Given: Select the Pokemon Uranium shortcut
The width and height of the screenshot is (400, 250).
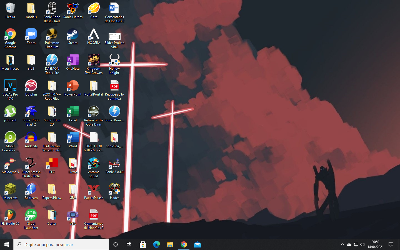Looking at the screenshot, I should click(x=52, y=38).
